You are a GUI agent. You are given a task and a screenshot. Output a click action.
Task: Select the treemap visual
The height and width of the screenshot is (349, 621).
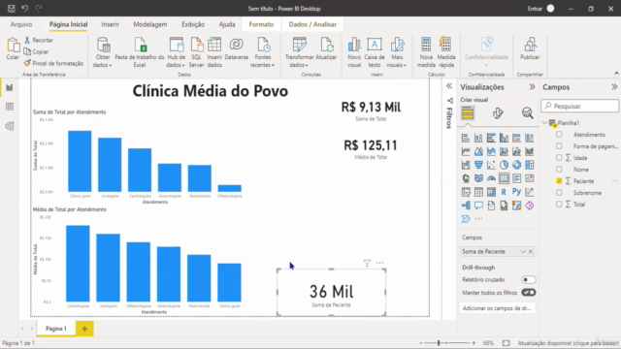[x=529, y=165]
